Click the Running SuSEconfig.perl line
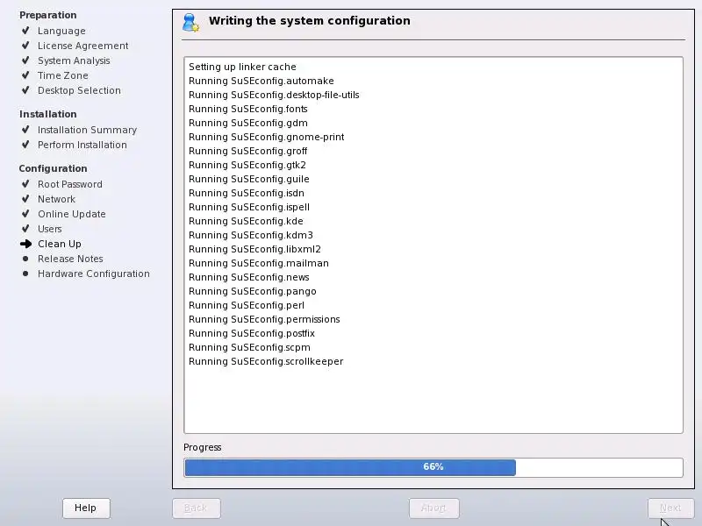The width and height of the screenshot is (702, 526). [x=247, y=305]
